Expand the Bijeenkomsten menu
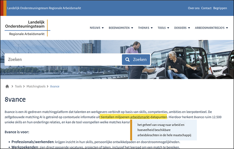This screenshot has height=149, width=234. pyautogui.click(x=121, y=28)
